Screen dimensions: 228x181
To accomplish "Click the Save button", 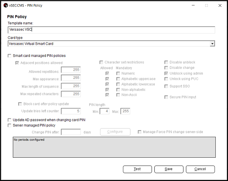I will tap(169, 169).
